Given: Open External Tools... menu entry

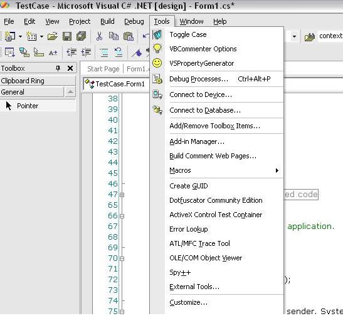Looking at the screenshot, I should pos(216,287).
